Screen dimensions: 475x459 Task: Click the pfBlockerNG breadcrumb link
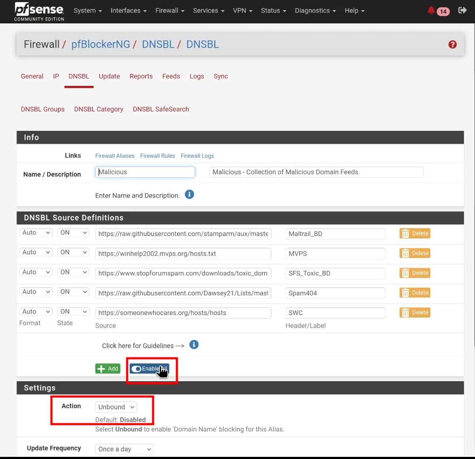coord(101,44)
